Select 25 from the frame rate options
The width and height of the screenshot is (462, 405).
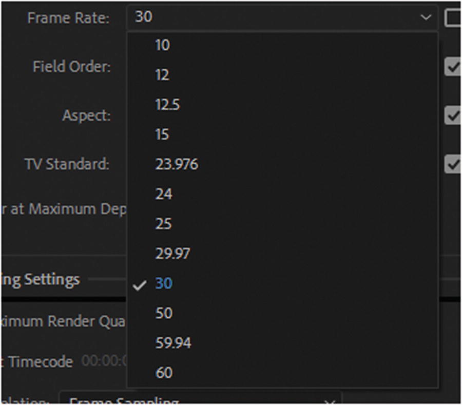(164, 224)
